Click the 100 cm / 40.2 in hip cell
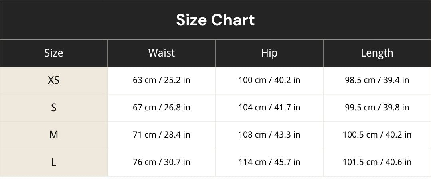Viewport: 431px width, 179px height. pos(269,81)
